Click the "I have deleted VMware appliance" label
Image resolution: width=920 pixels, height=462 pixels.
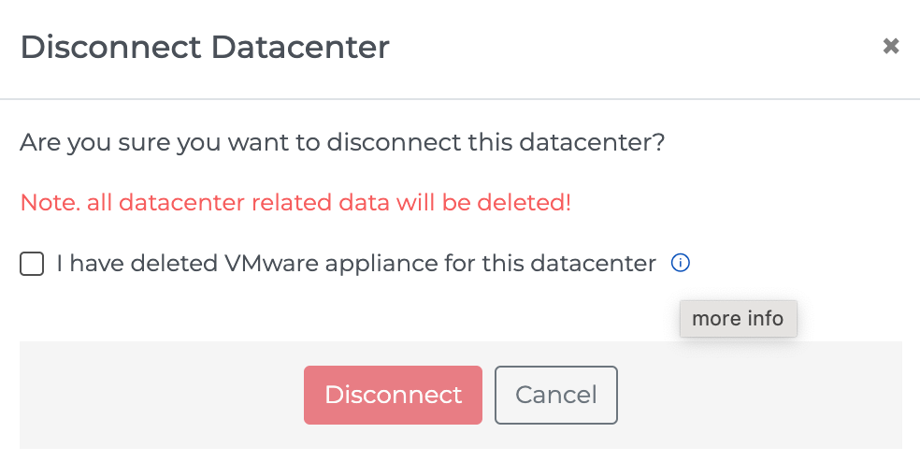pyautogui.click(x=355, y=264)
